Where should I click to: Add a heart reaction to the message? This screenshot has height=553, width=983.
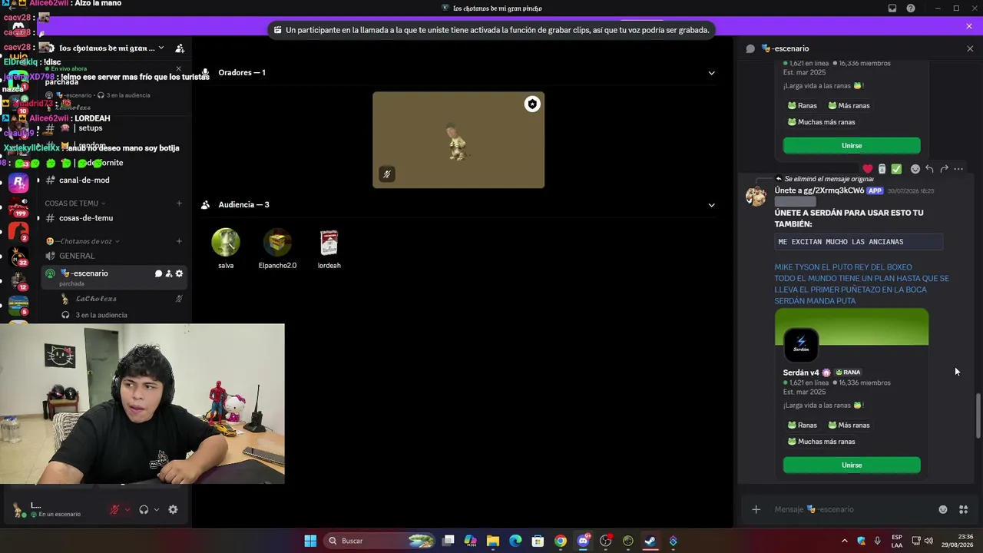[x=868, y=169]
